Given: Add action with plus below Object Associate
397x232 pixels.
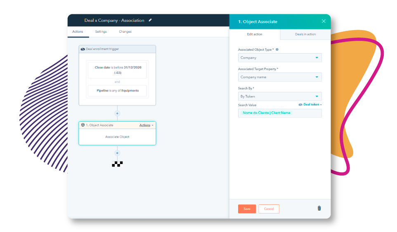Looking at the screenshot, I should tap(117, 153).
